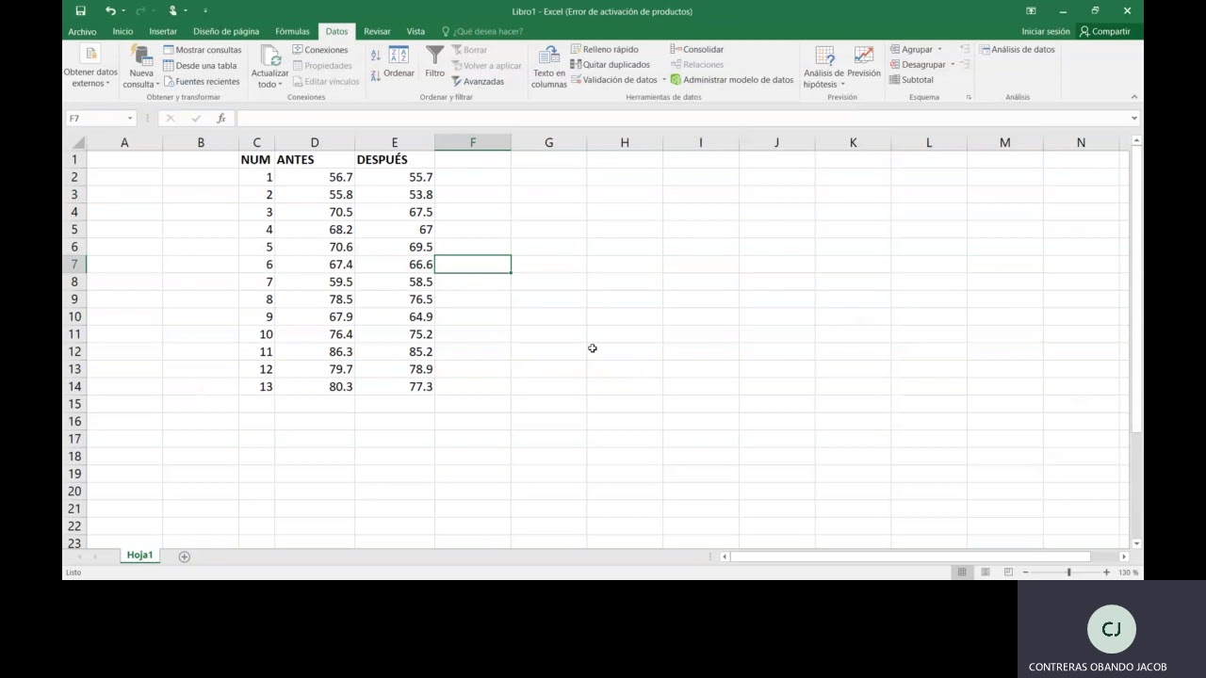The height and width of the screenshot is (678, 1206).
Task: Click the Save icon in quick access toolbar
Action: [80, 11]
